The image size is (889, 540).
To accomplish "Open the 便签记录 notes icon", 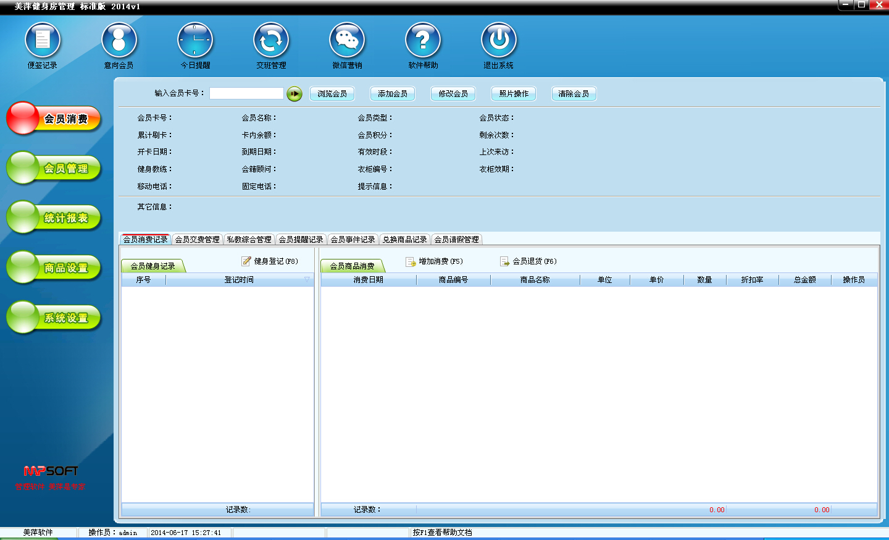I will coord(43,41).
